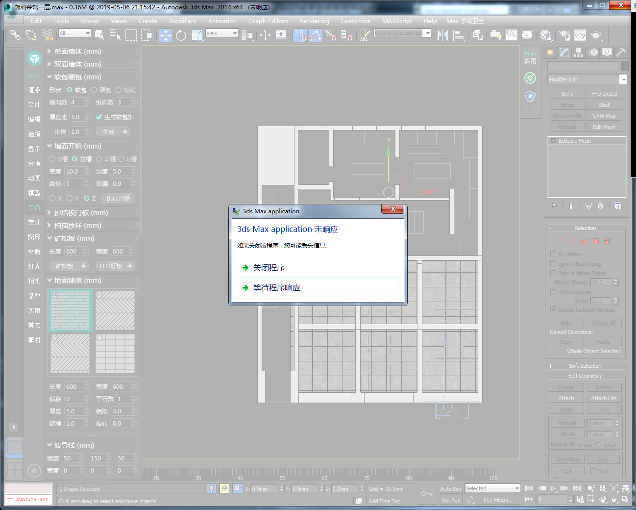Expand the 护墙板门板 (mm) rollout
Screen dimensions: 636x510
[x=92, y=213]
